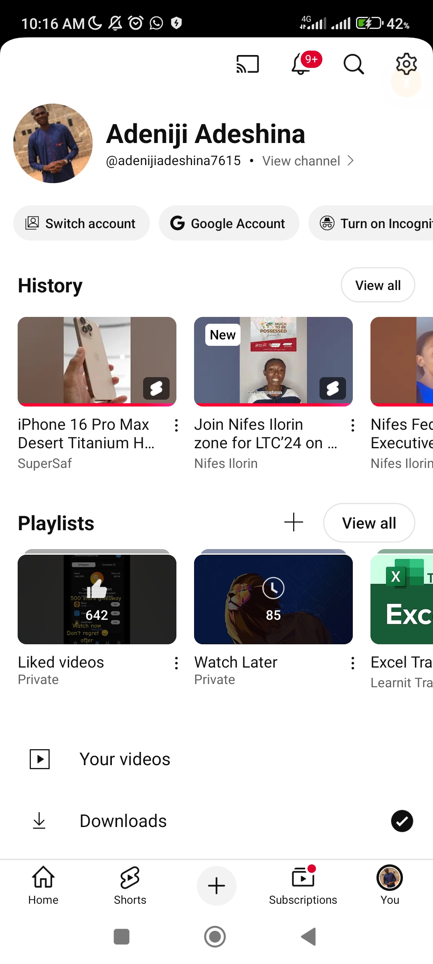Tap the center create plus button
433x964 pixels.
tap(216, 886)
